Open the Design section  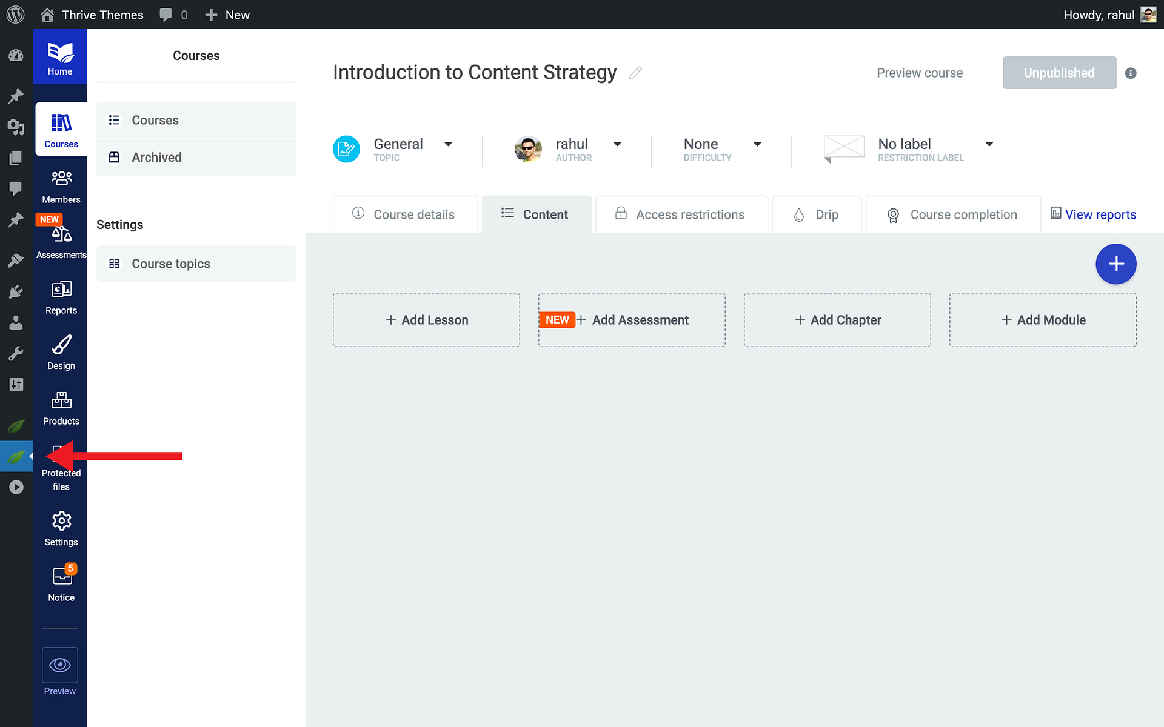61,351
